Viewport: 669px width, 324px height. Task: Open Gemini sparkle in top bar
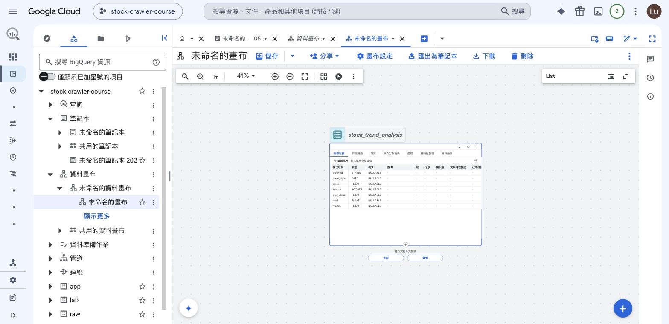[x=561, y=11]
